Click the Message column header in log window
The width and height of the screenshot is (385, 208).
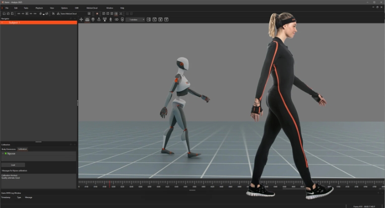[28, 197]
